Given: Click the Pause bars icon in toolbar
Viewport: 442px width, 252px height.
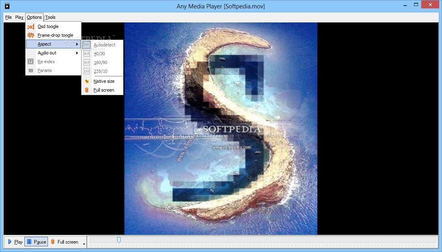Looking at the screenshot, I should click(29, 242).
